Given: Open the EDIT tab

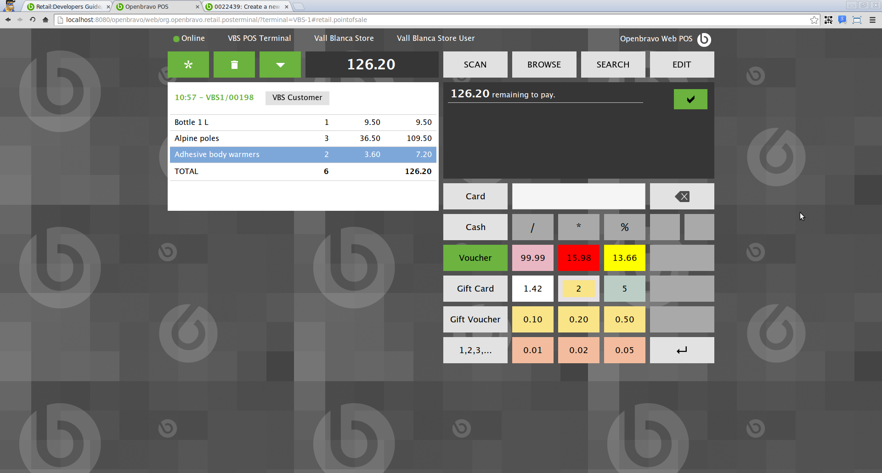Looking at the screenshot, I should (682, 64).
